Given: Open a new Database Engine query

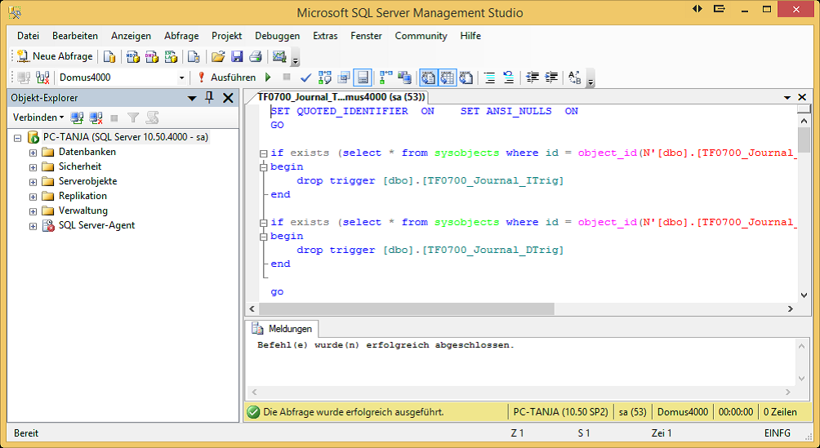Looking at the screenshot, I should [x=109, y=56].
